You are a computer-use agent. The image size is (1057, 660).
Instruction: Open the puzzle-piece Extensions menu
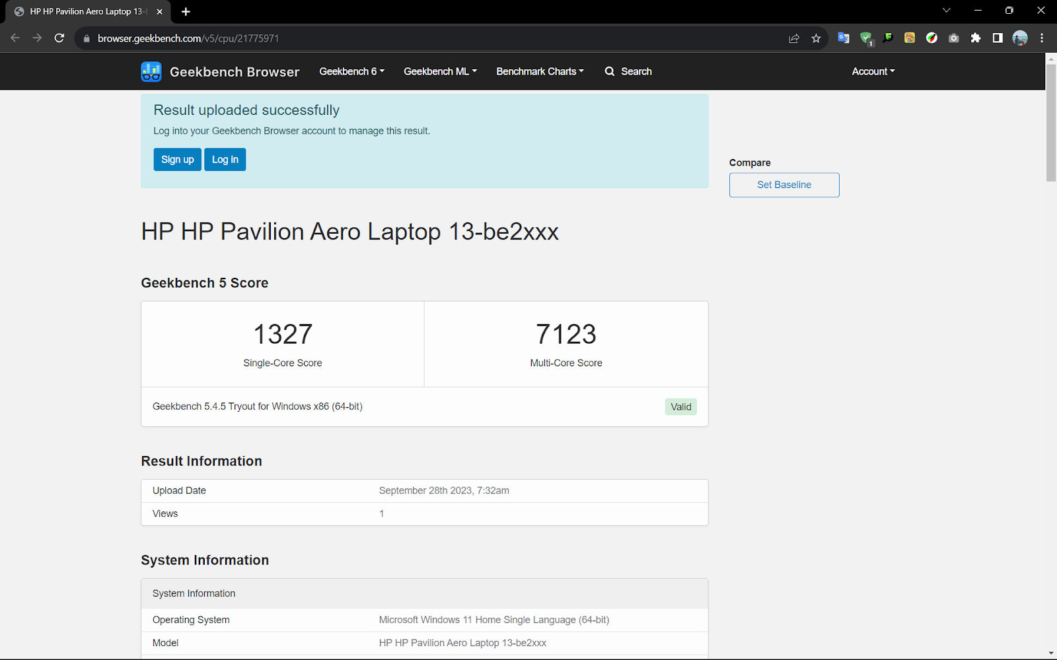coord(976,38)
